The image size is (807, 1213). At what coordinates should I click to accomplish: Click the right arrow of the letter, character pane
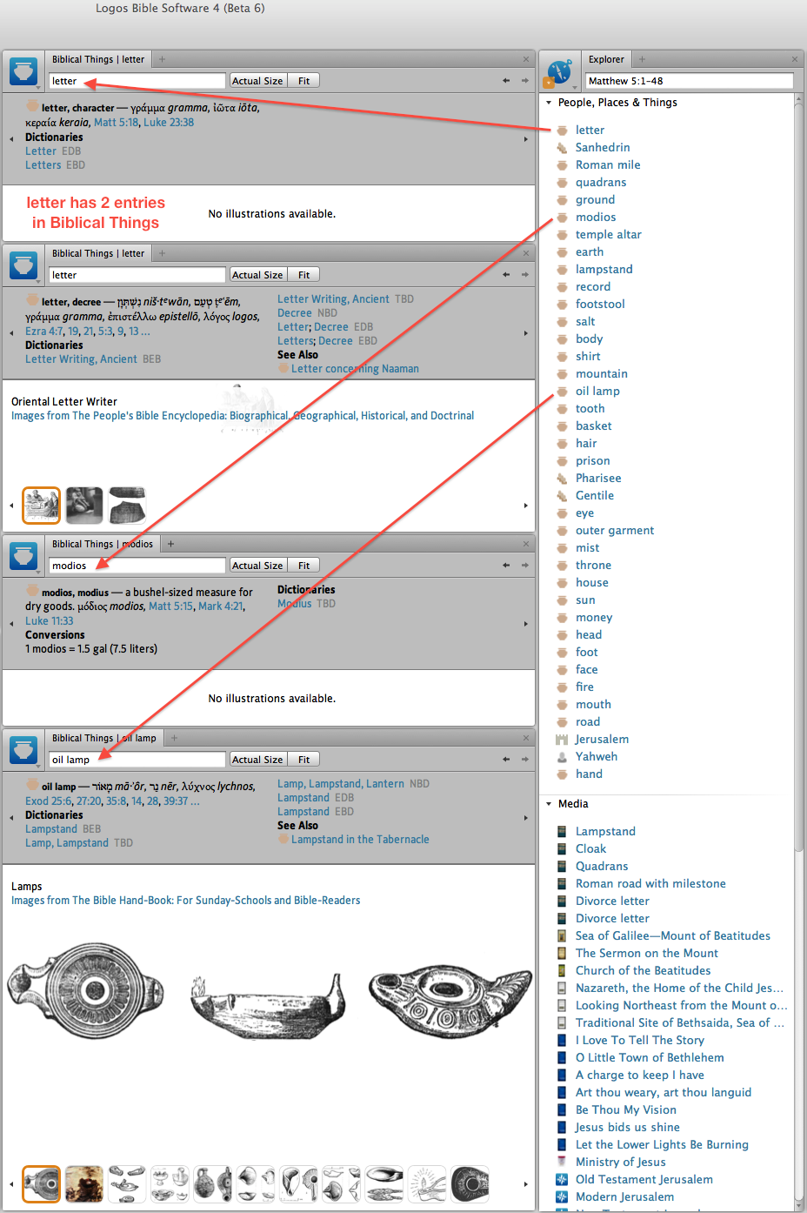pos(526,139)
